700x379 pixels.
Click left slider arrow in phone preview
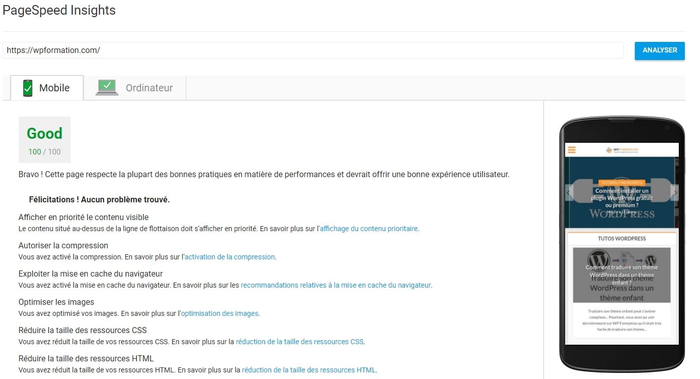click(x=569, y=192)
